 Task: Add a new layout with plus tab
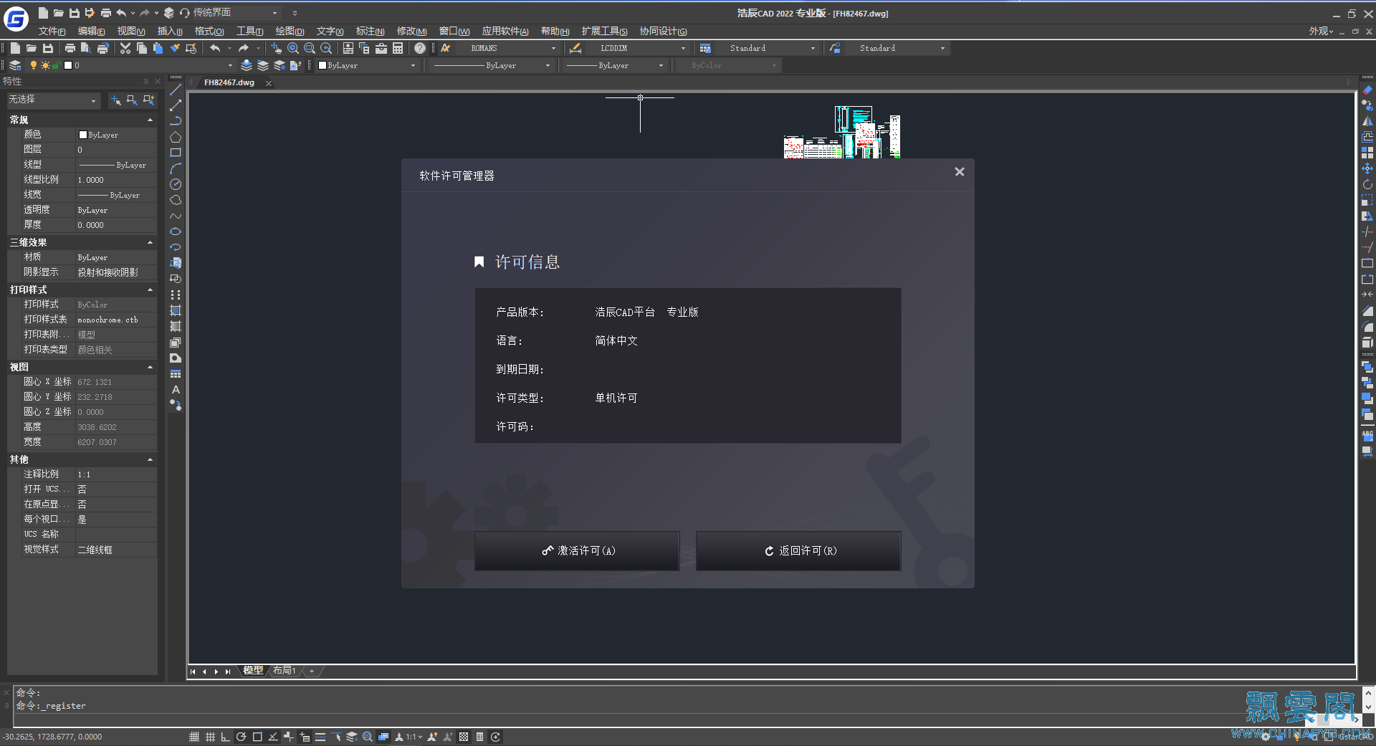pyautogui.click(x=312, y=671)
